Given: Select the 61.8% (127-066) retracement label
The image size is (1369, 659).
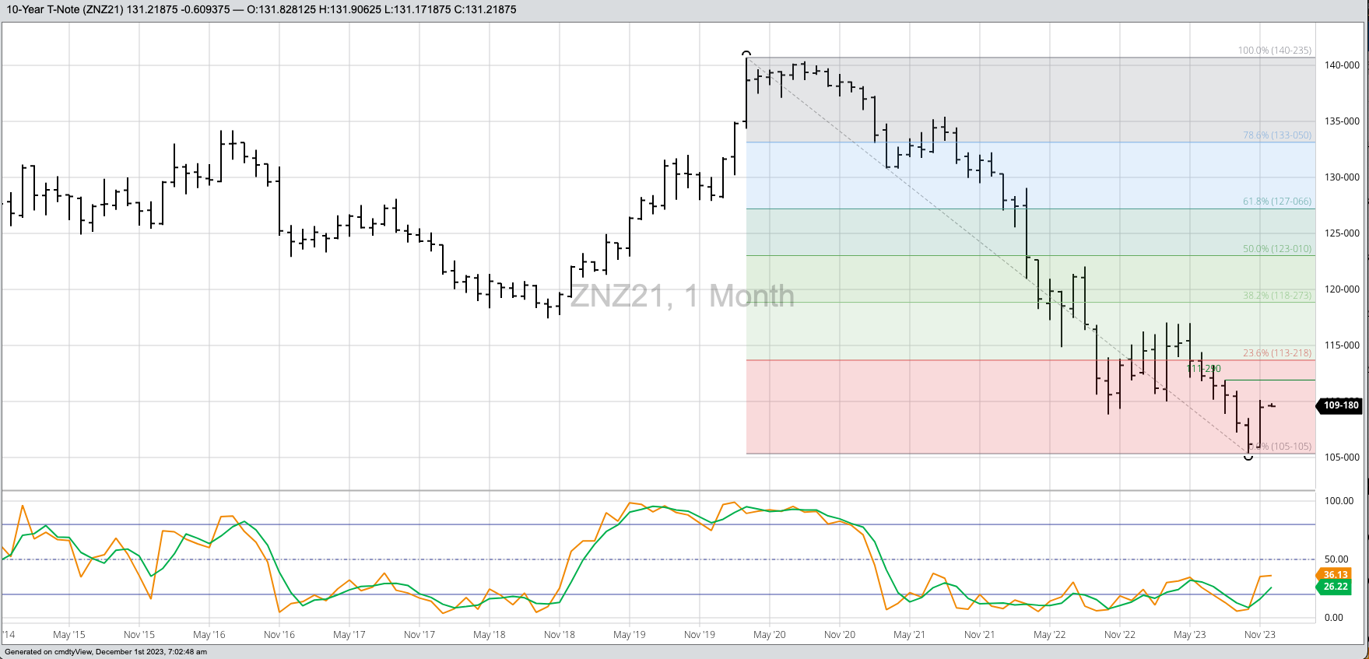Looking at the screenshot, I should click(1276, 202).
